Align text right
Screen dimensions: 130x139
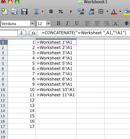106,23
